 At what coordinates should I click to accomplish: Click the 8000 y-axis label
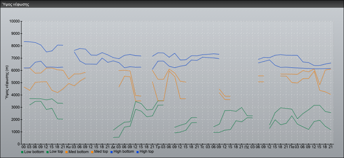click(15, 46)
